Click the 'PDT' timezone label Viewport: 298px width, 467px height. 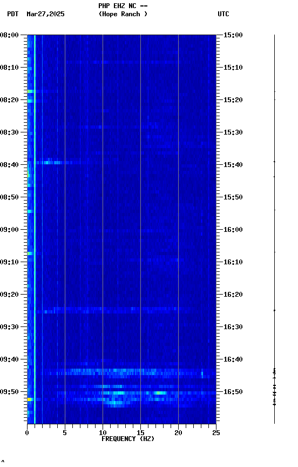[13, 14]
